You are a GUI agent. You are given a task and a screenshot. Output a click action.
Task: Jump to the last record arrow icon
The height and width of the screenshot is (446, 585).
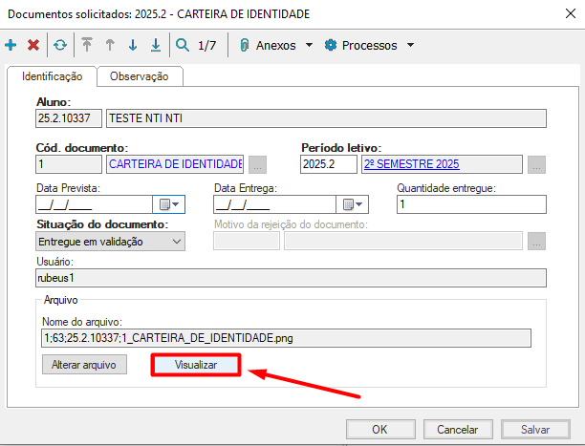click(x=156, y=45)
